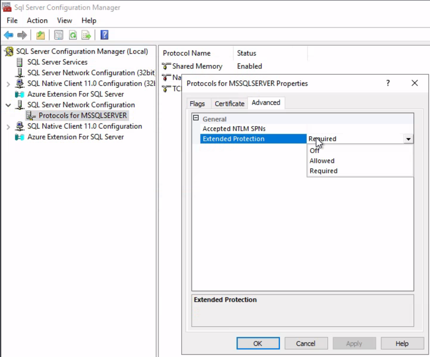Open the Properties toolbar icon
430x357 pixels.
tap(59, 35)
